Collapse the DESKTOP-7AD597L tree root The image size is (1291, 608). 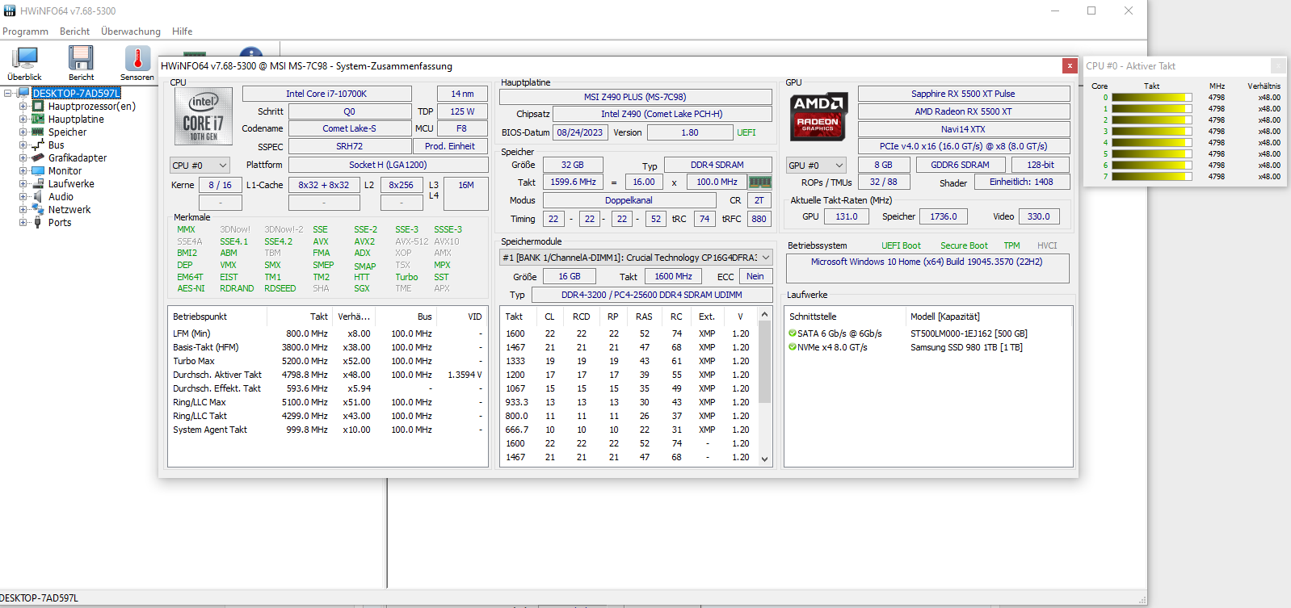coord(8,93)
